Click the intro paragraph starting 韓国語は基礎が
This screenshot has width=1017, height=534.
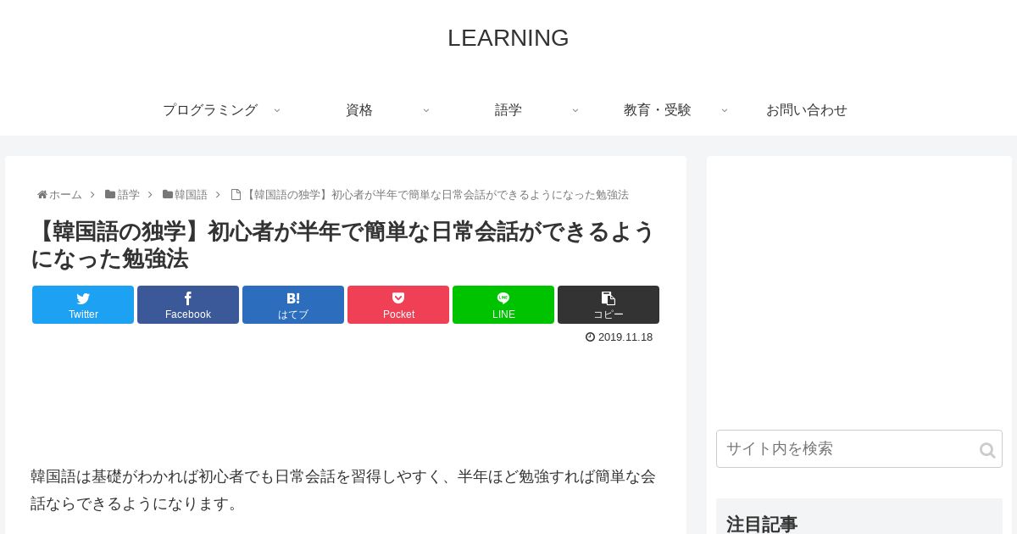tap(343, 490)
